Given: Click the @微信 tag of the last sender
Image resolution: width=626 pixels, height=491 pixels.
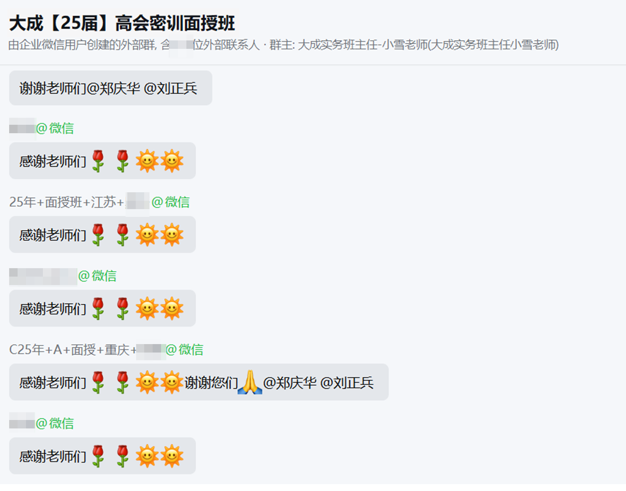Looking at the screenshot, I should click(55, 424).
